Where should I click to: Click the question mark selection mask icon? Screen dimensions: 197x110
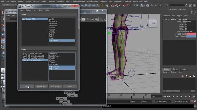(x=98, y=5)
